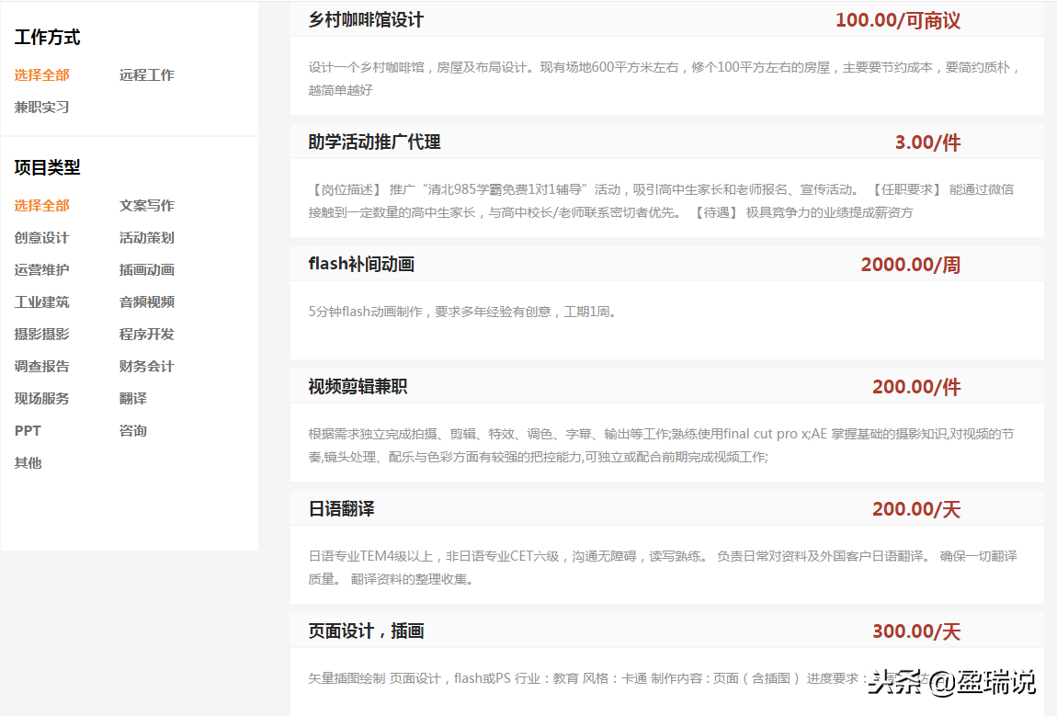
Task: Open the 日语翻译 listing
Action: click(x=341, y=509)
